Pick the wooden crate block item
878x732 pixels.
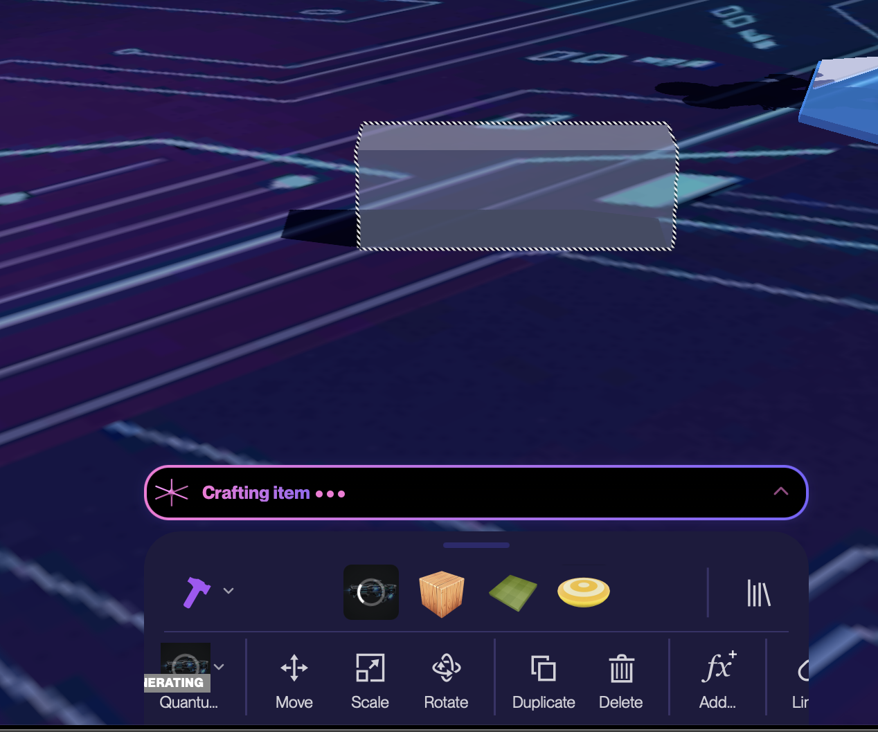click(x=442, y=594)
